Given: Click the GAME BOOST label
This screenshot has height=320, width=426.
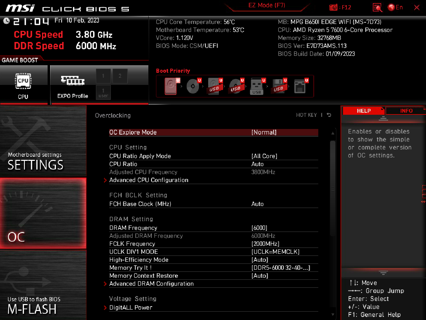Looking at the screenshot, I should pyautogui.click(x=20, y=60).
